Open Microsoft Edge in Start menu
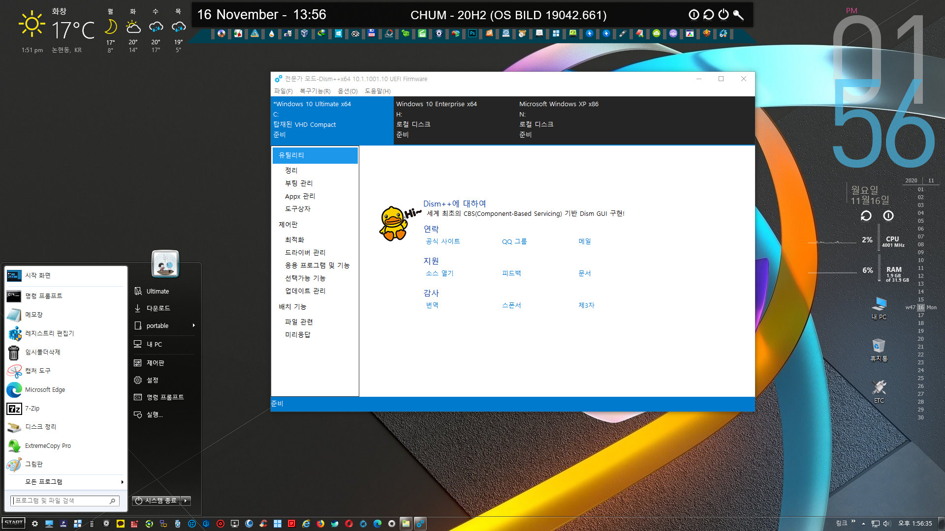Screen dimensions: 945x531 [64, 389]
